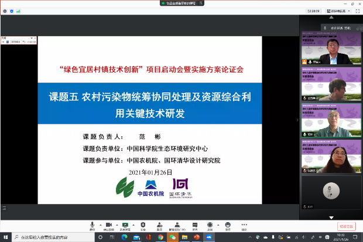Image resolution: width=363 pixels, height=242 pixels.
Task: Mute the microphone in meeting toolbar
Action: [x=93, y=226]
